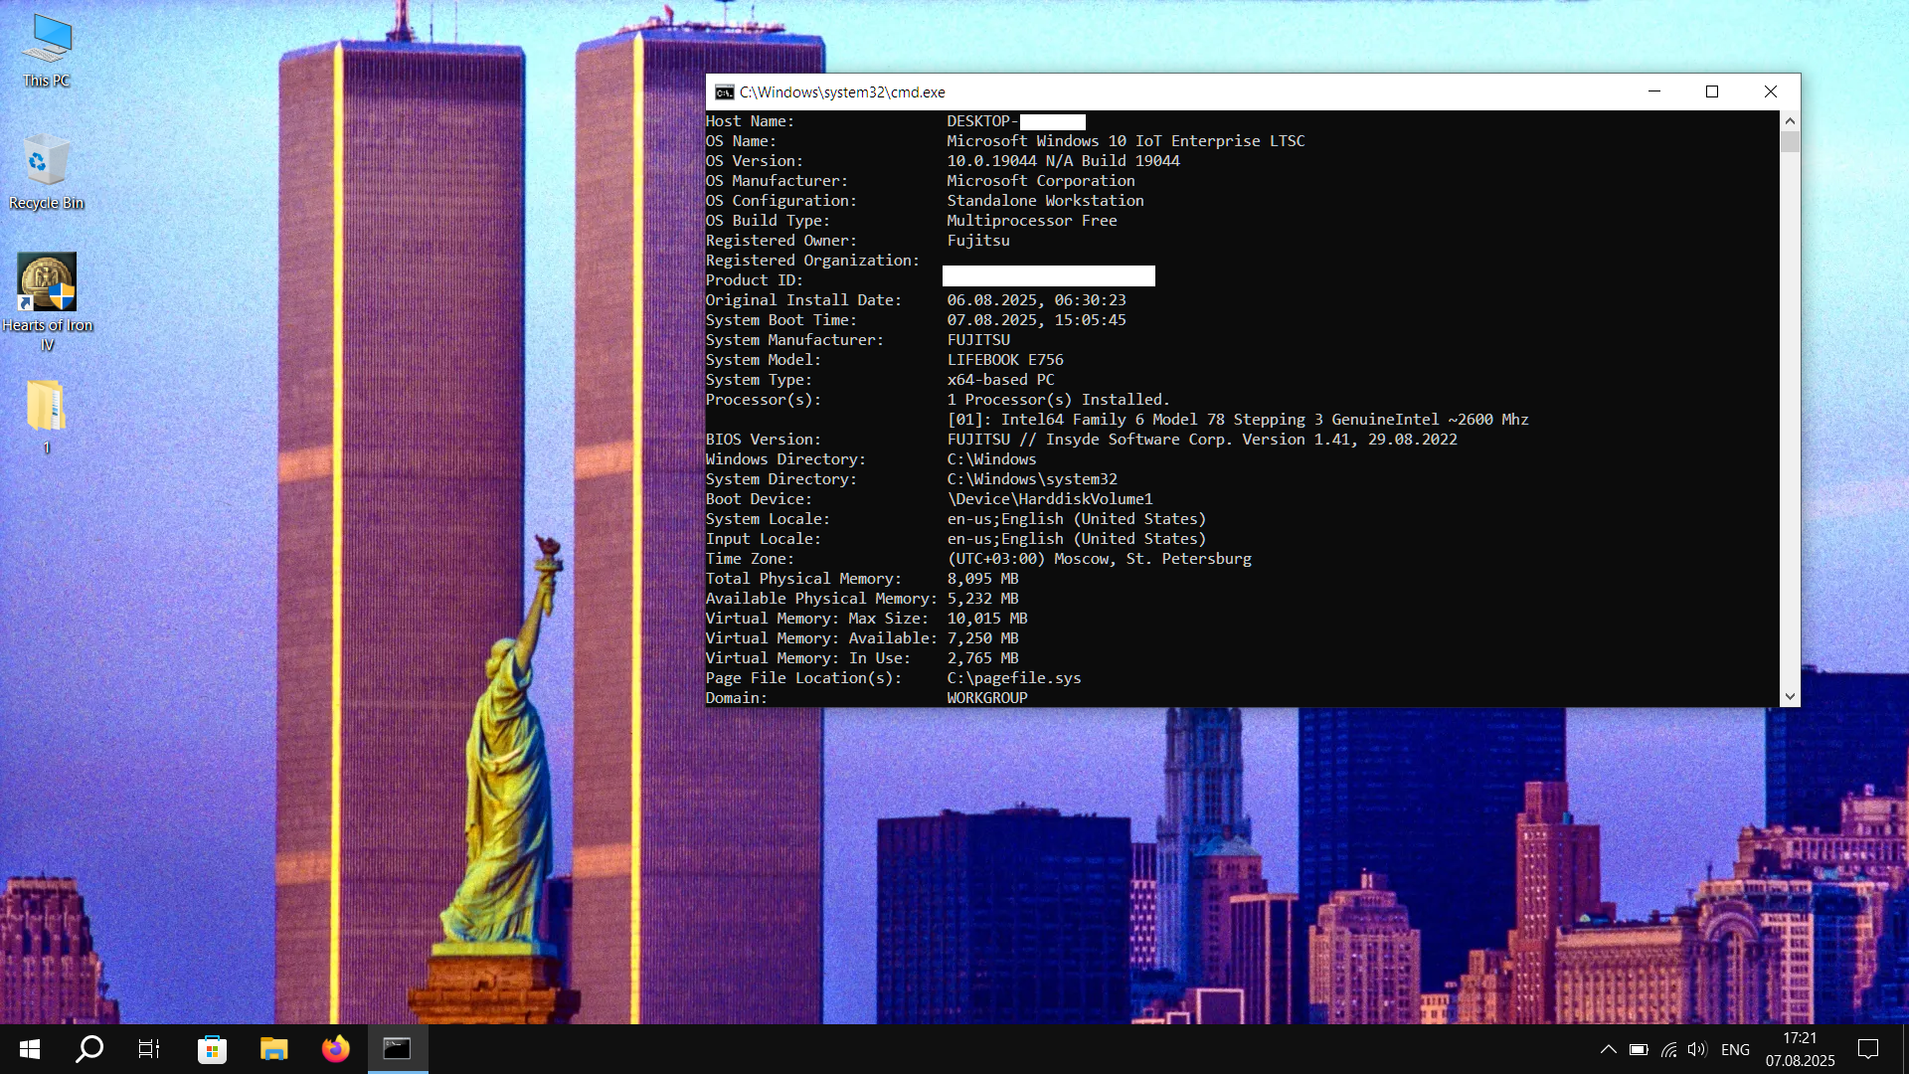Image resolution: width=1909 pixels, height=1074 pixels.
Task: Open Task View on taskbar
Action: [149, 1049]
